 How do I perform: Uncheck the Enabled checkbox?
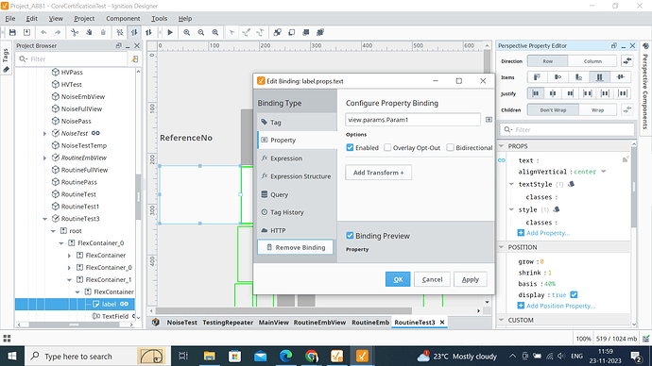pyautogui.click(x=350, y=148)
